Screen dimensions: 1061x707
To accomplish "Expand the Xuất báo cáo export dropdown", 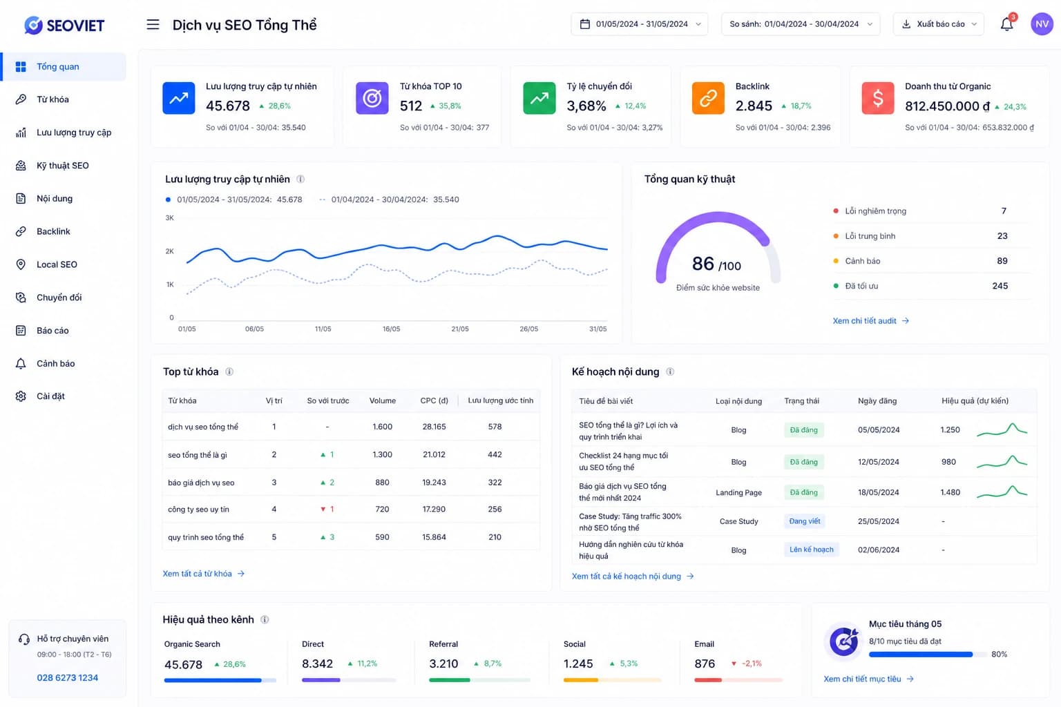I will (938, 24).
